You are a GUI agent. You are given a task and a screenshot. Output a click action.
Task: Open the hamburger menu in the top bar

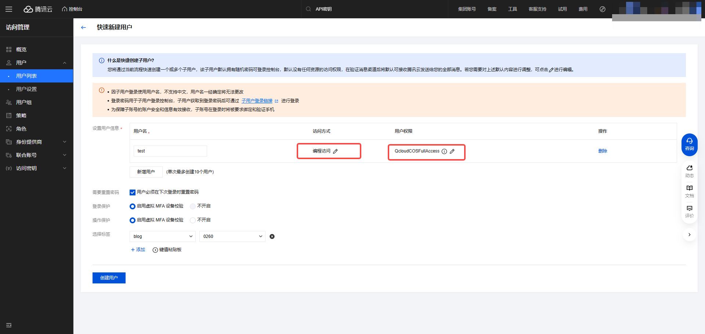point(9,9)
